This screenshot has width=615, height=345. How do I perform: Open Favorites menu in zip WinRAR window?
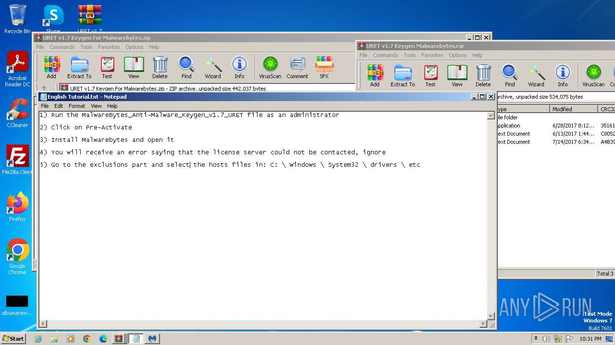click(109, 47)
